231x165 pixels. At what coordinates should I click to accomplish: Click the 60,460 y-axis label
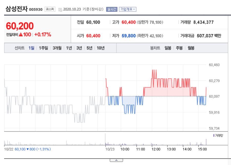click(x=214, y=65)
